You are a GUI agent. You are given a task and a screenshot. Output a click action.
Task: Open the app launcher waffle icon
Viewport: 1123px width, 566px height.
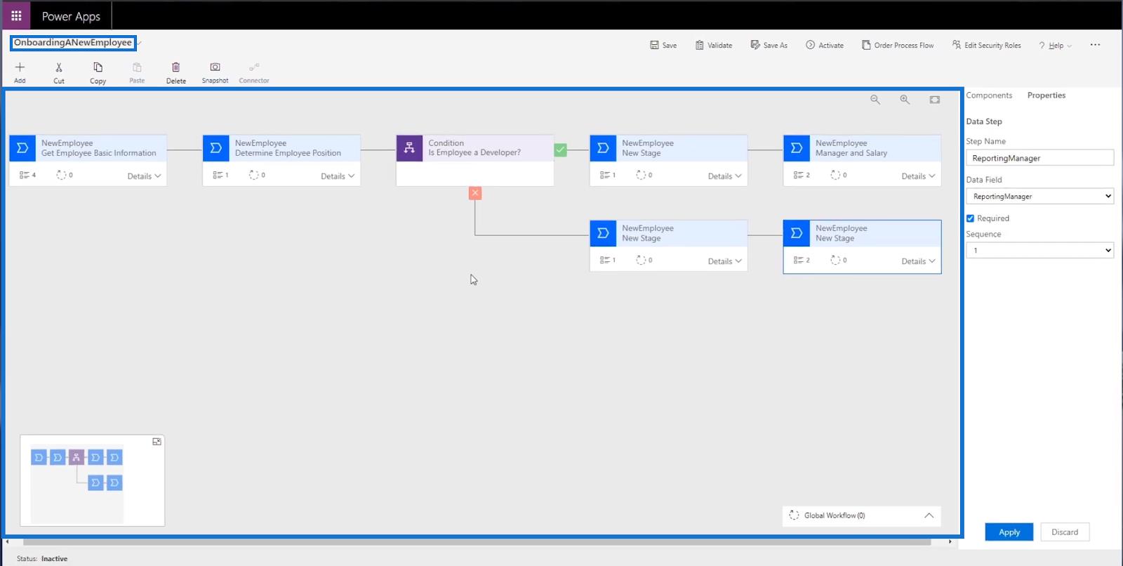pyautogui.click(x=16, y=15)
